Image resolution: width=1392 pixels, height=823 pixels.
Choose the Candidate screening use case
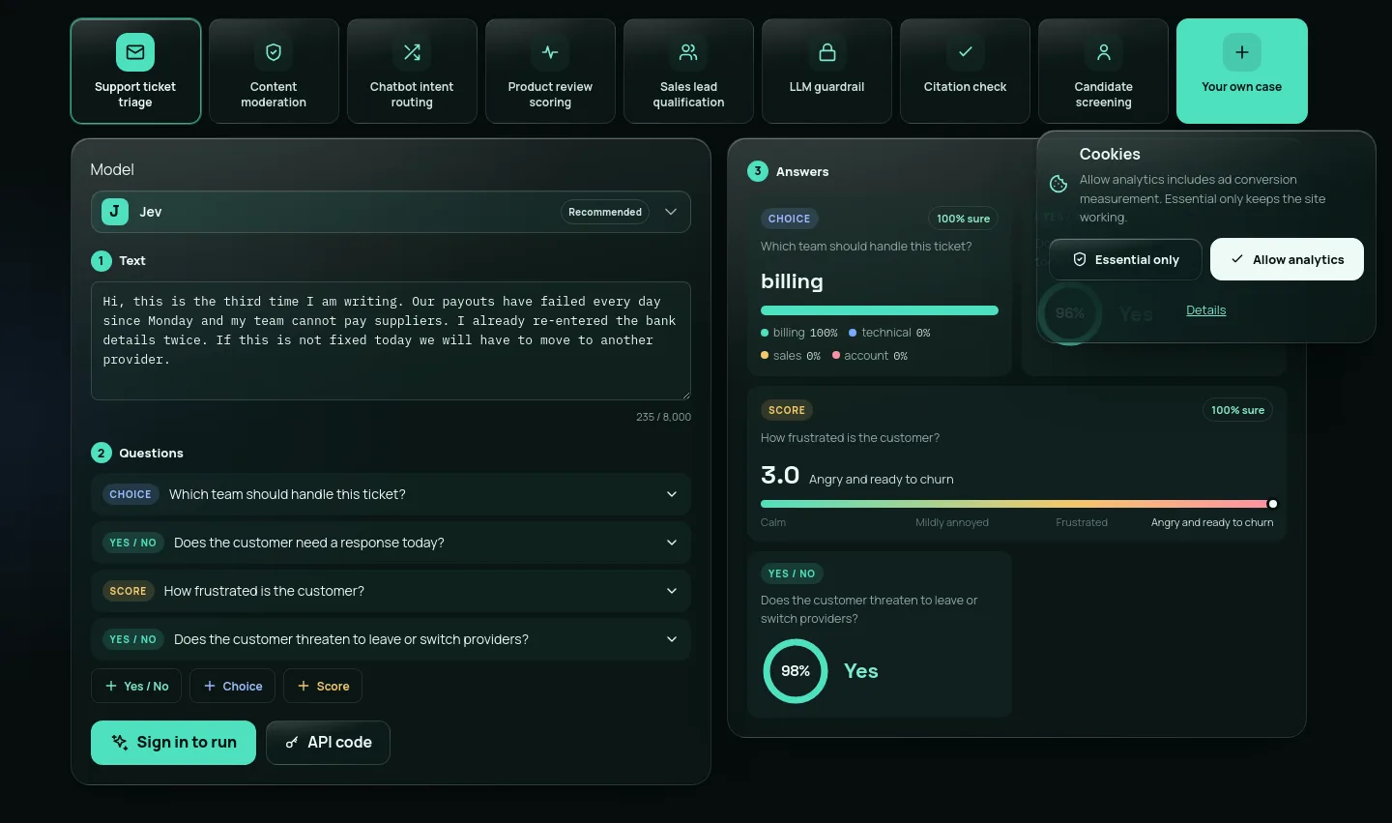pyautogui.click(x=1103, y=71)
